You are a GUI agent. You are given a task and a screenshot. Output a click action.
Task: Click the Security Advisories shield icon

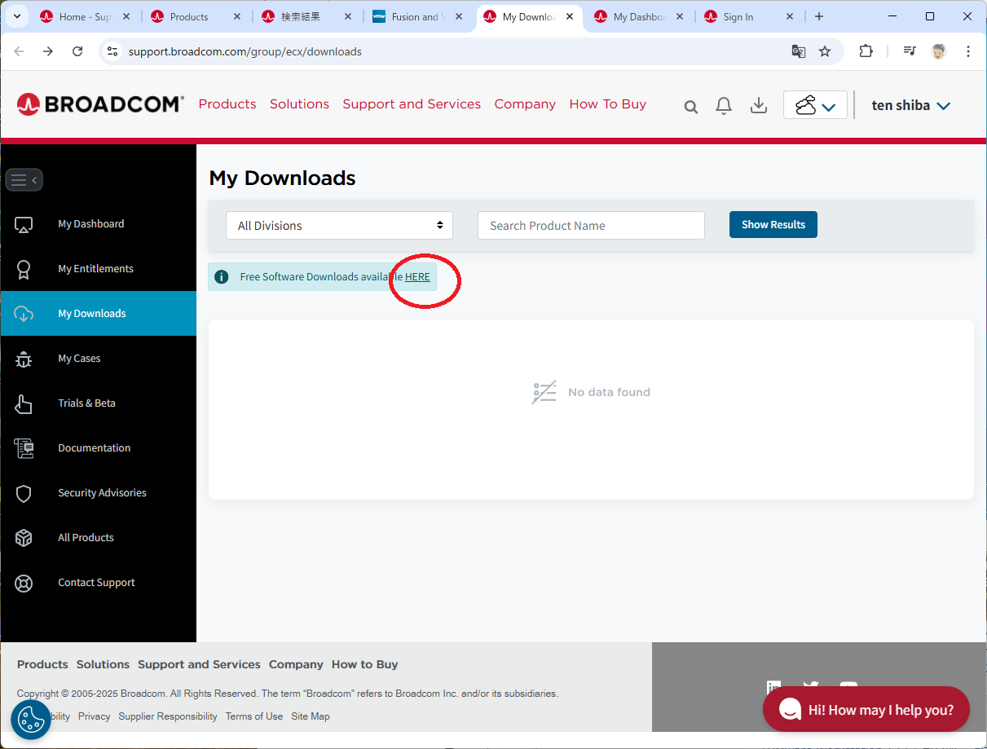(x=24, y=493)
